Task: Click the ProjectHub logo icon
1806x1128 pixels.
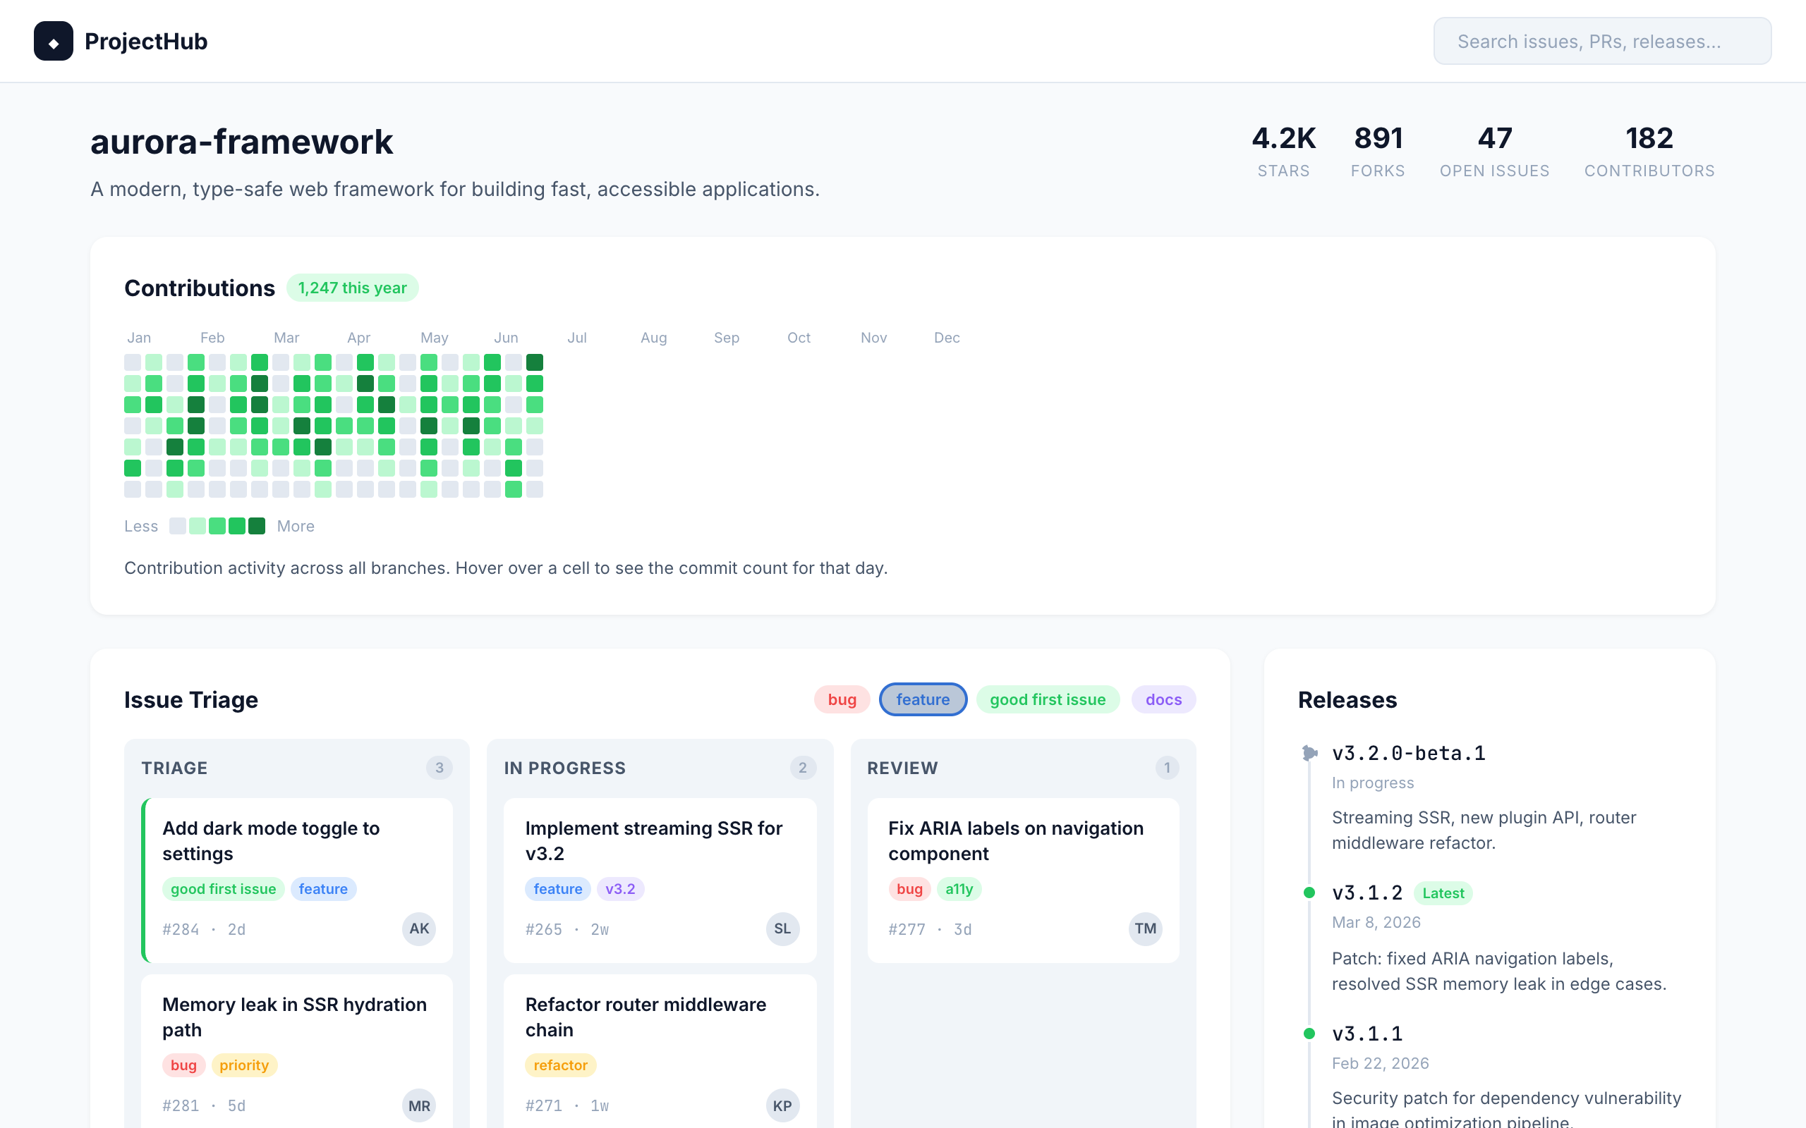Action: [x=53, y=40]
